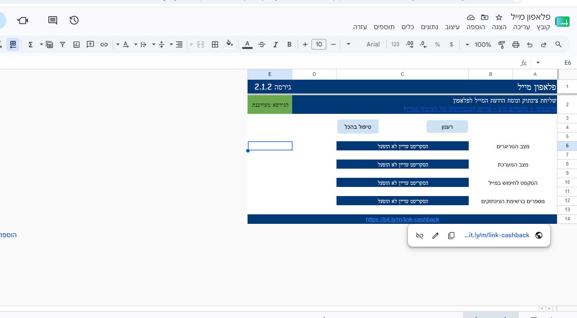The image size is (577, 318).
Task: Open the text color picker
Action: (x=247, y=44)
